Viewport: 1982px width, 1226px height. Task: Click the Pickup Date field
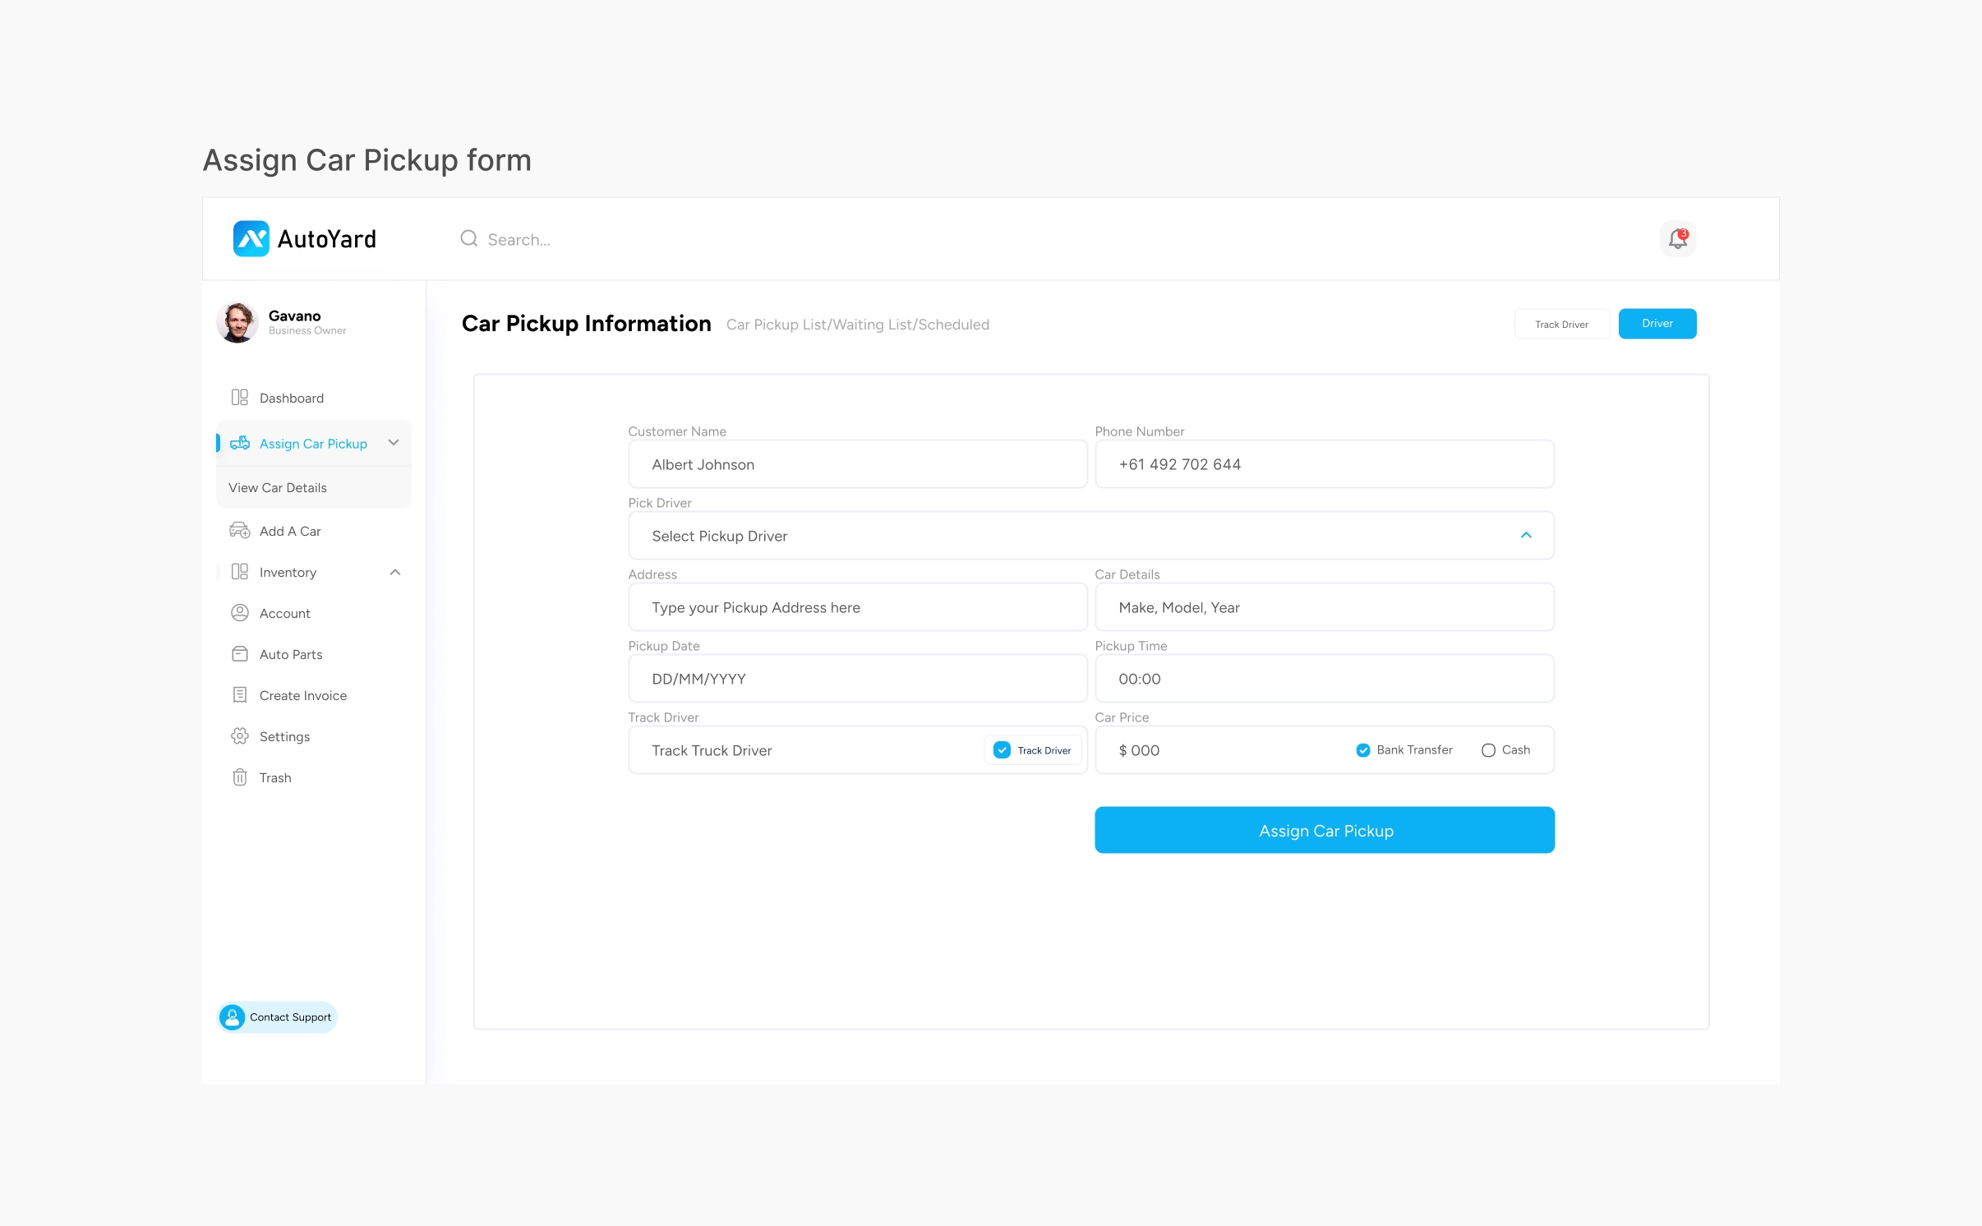click(858, 679)
